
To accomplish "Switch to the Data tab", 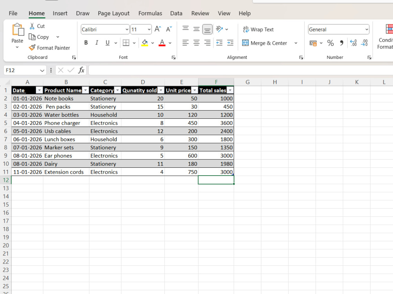I will (176, 13).
